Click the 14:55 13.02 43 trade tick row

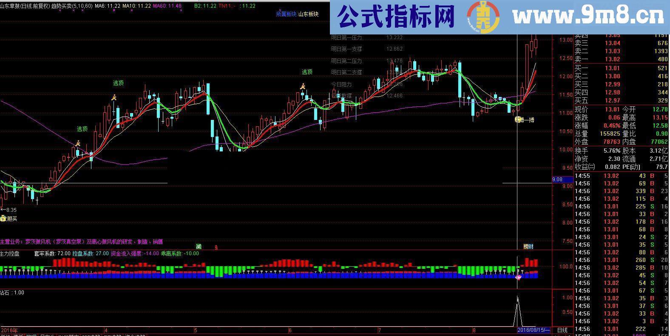pos(622,176)
